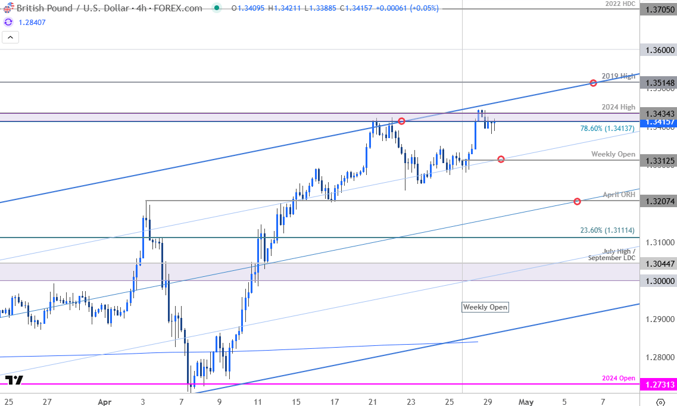677x406 pixels.
Task: Click the 1.34343 price tag
Action: coord(659,113)
